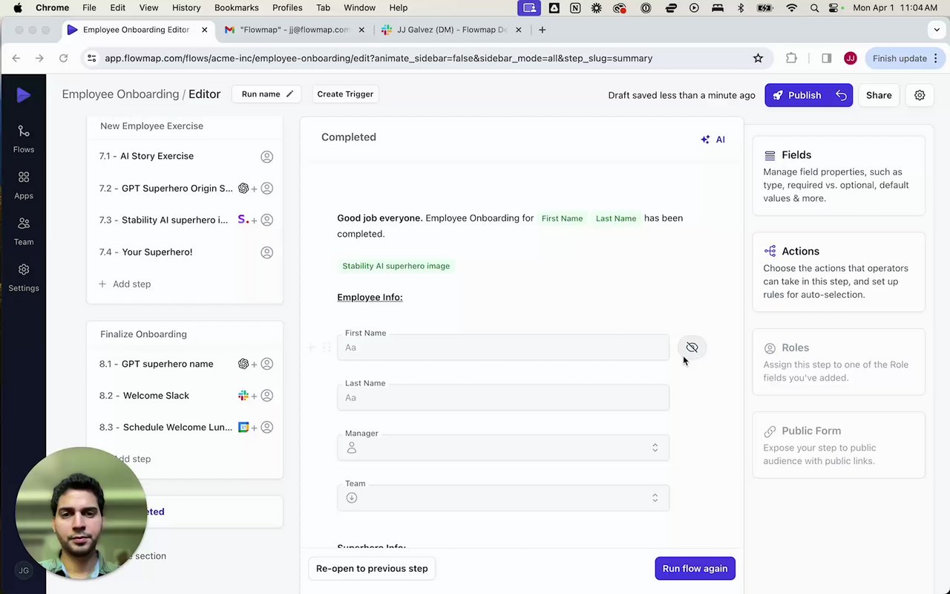Open Settings in the left sidebar
The width and height of the screenshot is (950, 594).
(23, 278)
